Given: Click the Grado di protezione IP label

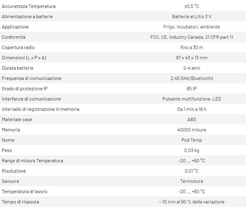Looking at the screenshot, I should pos(25,89).
